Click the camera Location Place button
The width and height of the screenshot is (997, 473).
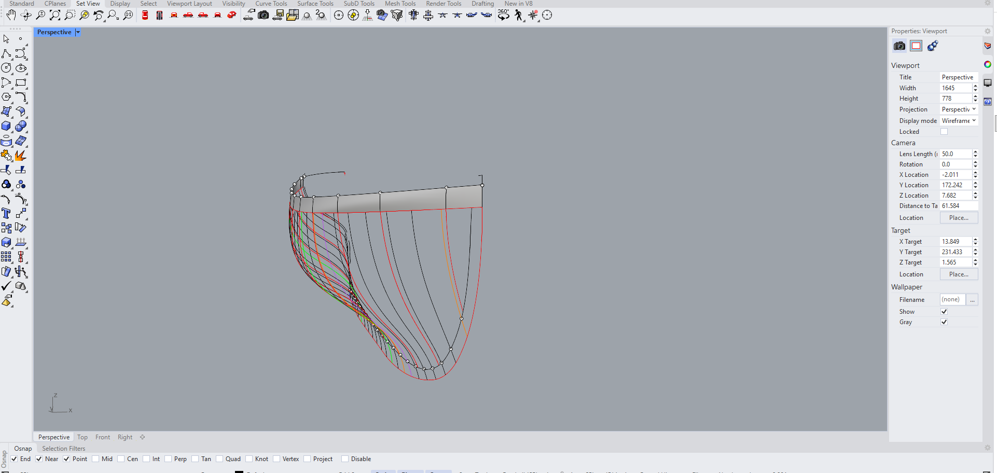point(959,218)
